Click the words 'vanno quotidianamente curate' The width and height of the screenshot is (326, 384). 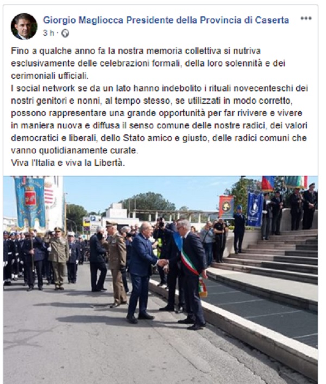tap(74, 150)
